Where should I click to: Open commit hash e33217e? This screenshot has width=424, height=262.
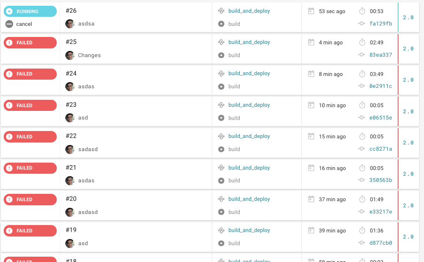(x=380, y=212)
